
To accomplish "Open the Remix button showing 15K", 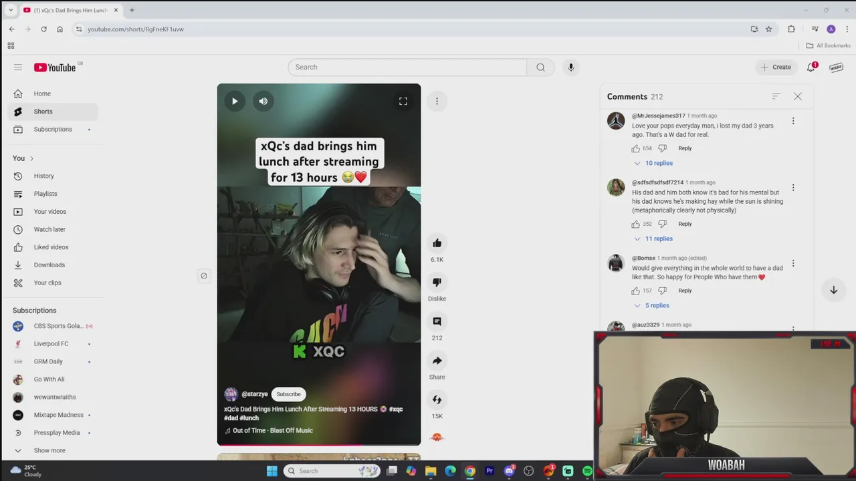I will pos(437,399).
